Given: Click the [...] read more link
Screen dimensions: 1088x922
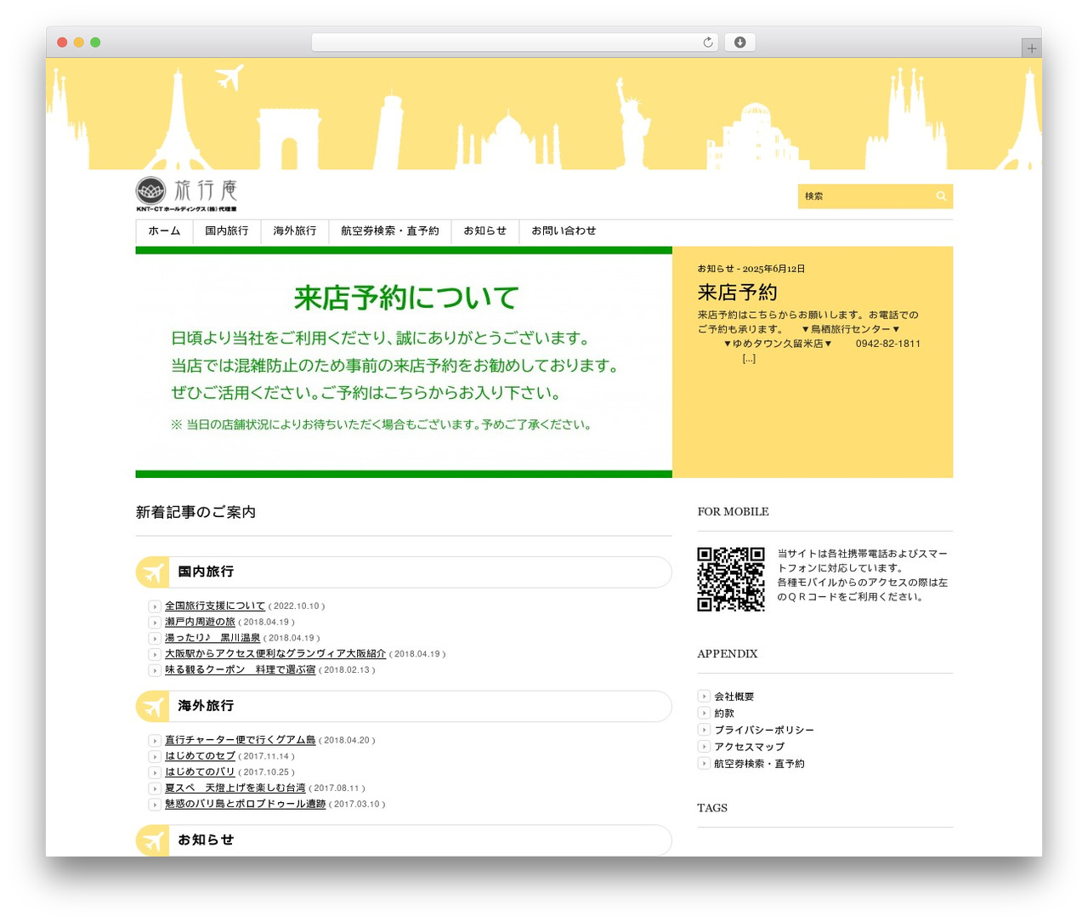Looking at the screenshot, I should tap(749, 359).
